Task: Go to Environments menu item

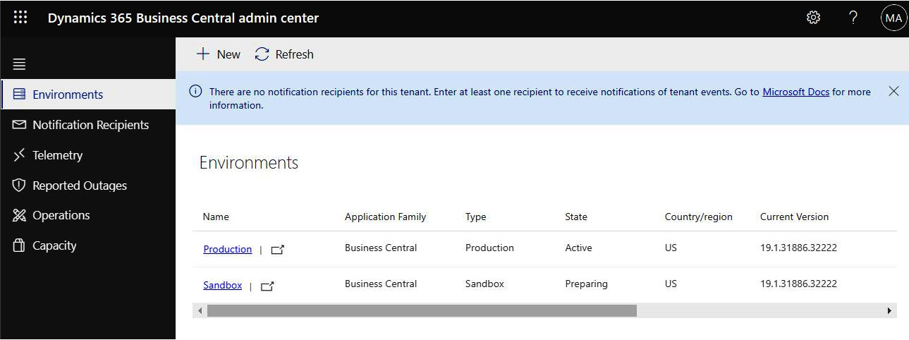Action: pos(87,94)
